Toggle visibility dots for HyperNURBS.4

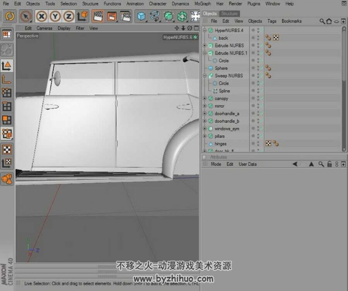tap(258, 31)
